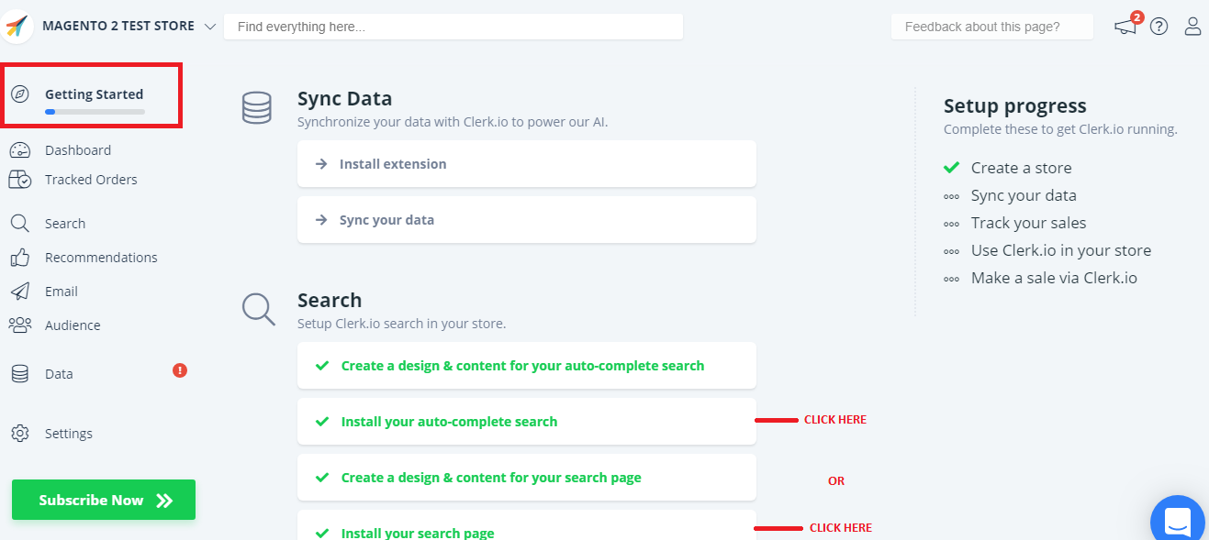
Task: Open announcements megaphone icon
Action: 1125,27
